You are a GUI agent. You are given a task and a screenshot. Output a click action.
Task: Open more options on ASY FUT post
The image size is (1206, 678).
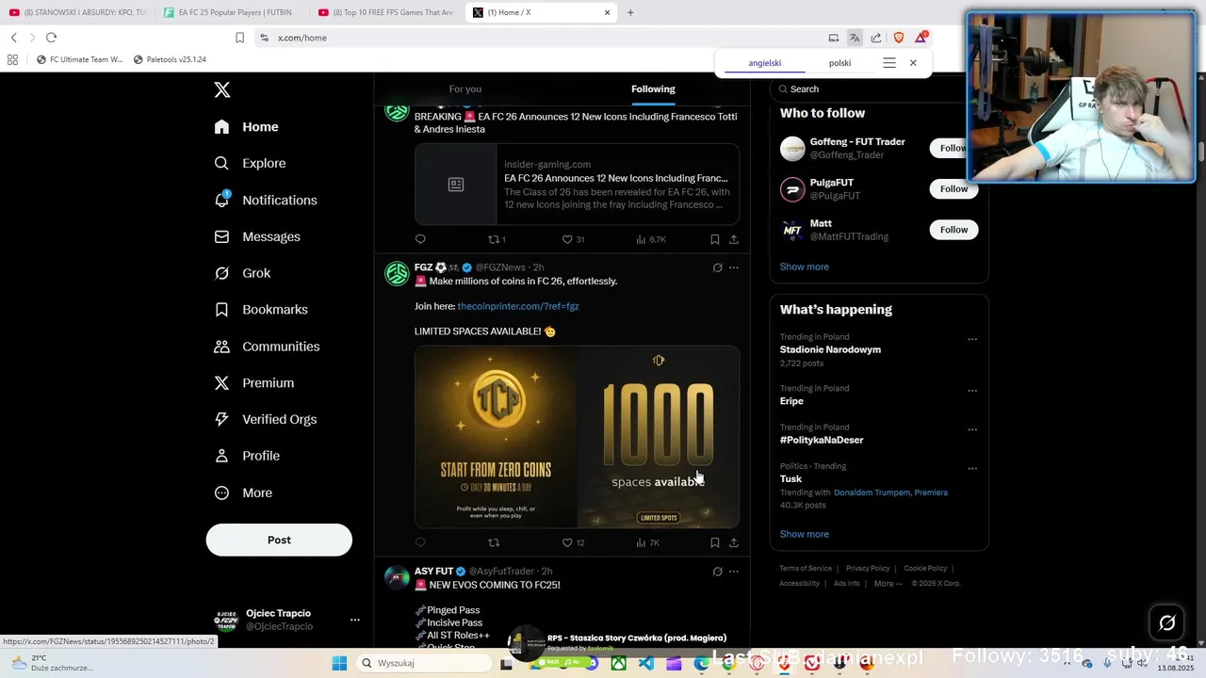pos(734,572)
